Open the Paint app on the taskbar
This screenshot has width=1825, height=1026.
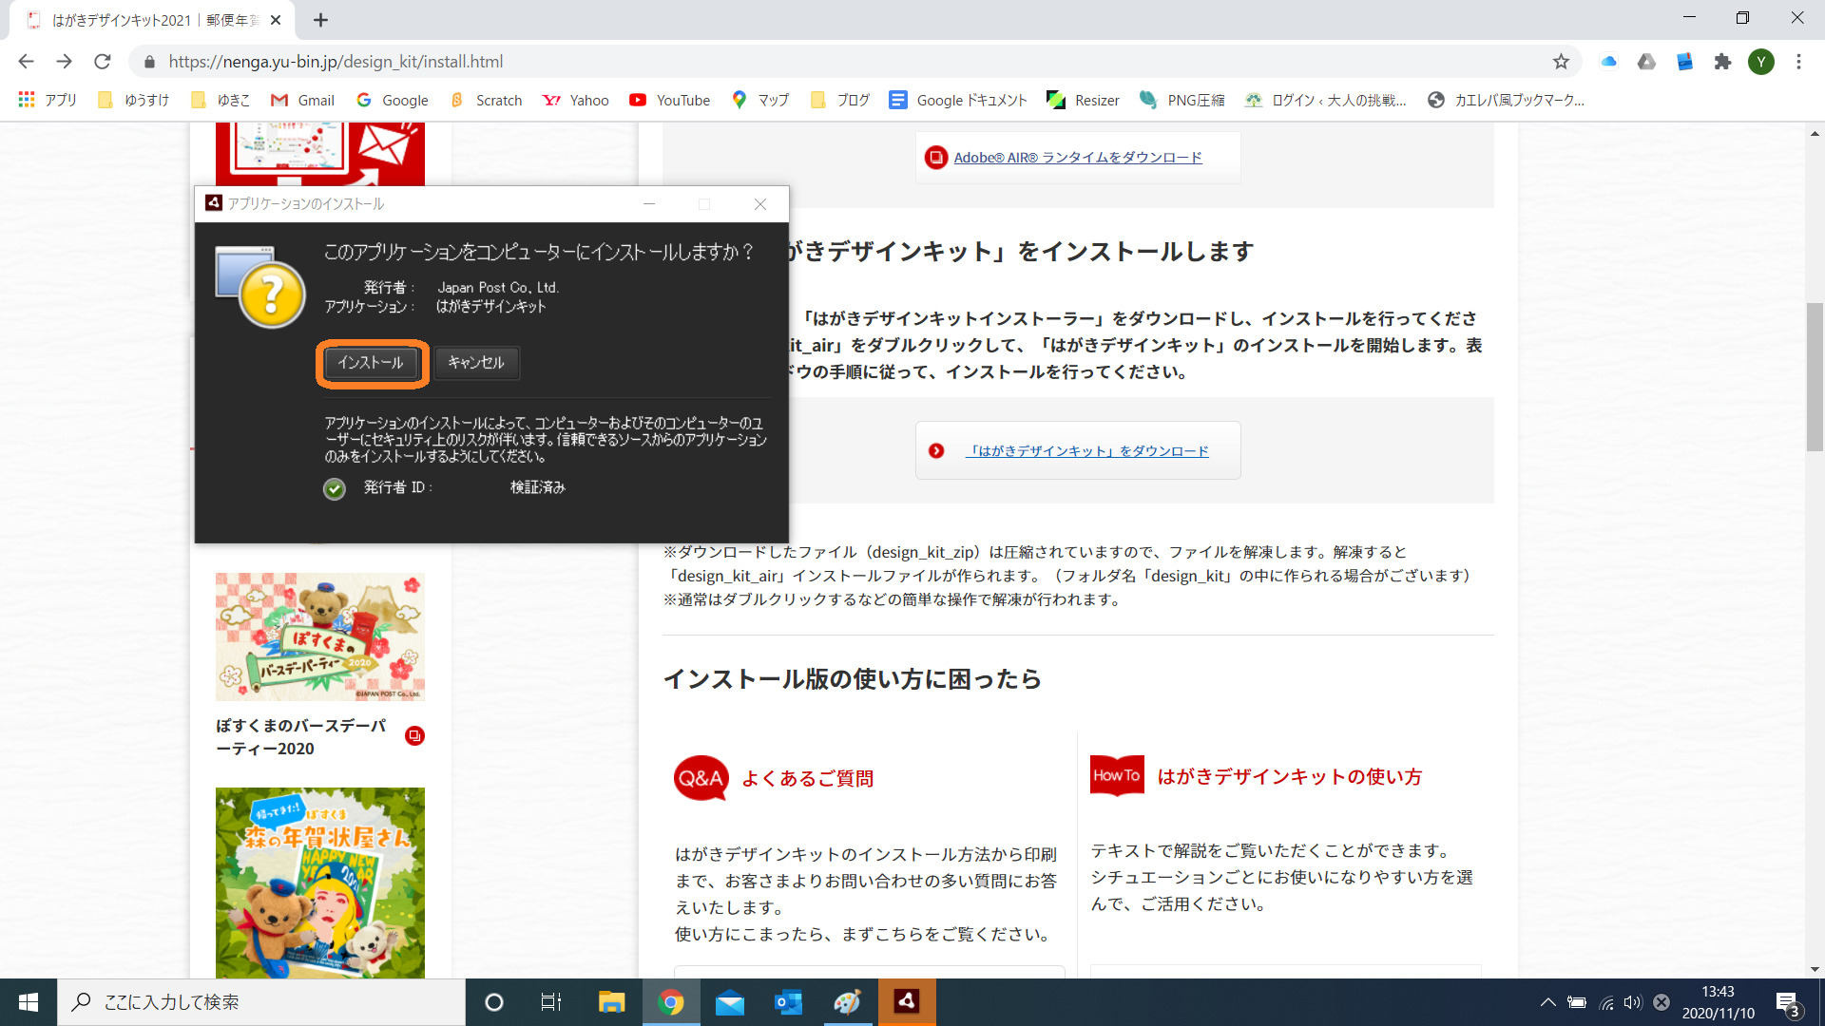point(848,1002)
